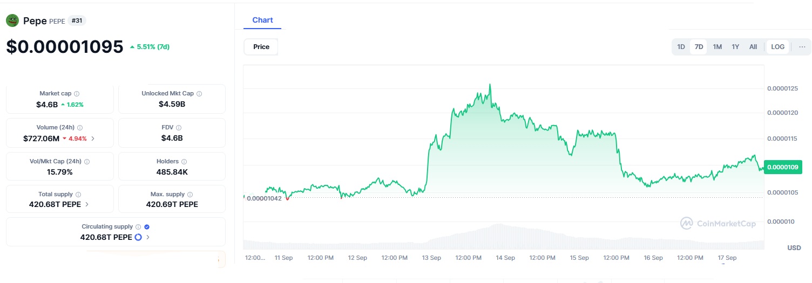Click the $4.59B unlocked market cap value
Image resolution: width=812 pixels, height=283 pixels.
pyautogui.click(x=172, y=104)
